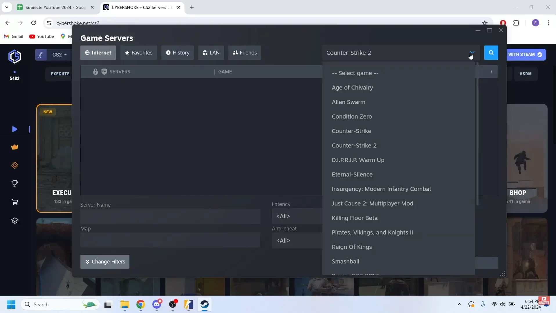The height and width of the screenshot is (313, 556).
Task: Select Counter-Strike 2 list option
Action: [x=398, y=145]
